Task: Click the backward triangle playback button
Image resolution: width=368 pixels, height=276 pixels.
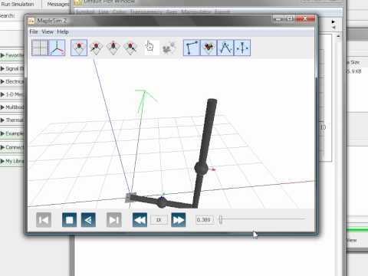Action: pyautogui.click(x=88, y=220)
